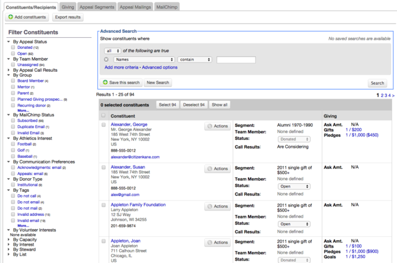The height and width of the screenshot is (263, 397).
Task: Click the Deselect 94 button
Action: pyautogui.click(x=194, y=105)
